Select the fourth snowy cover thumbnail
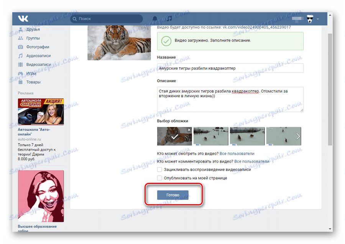The image size is (345, 244). pos(284,136)
